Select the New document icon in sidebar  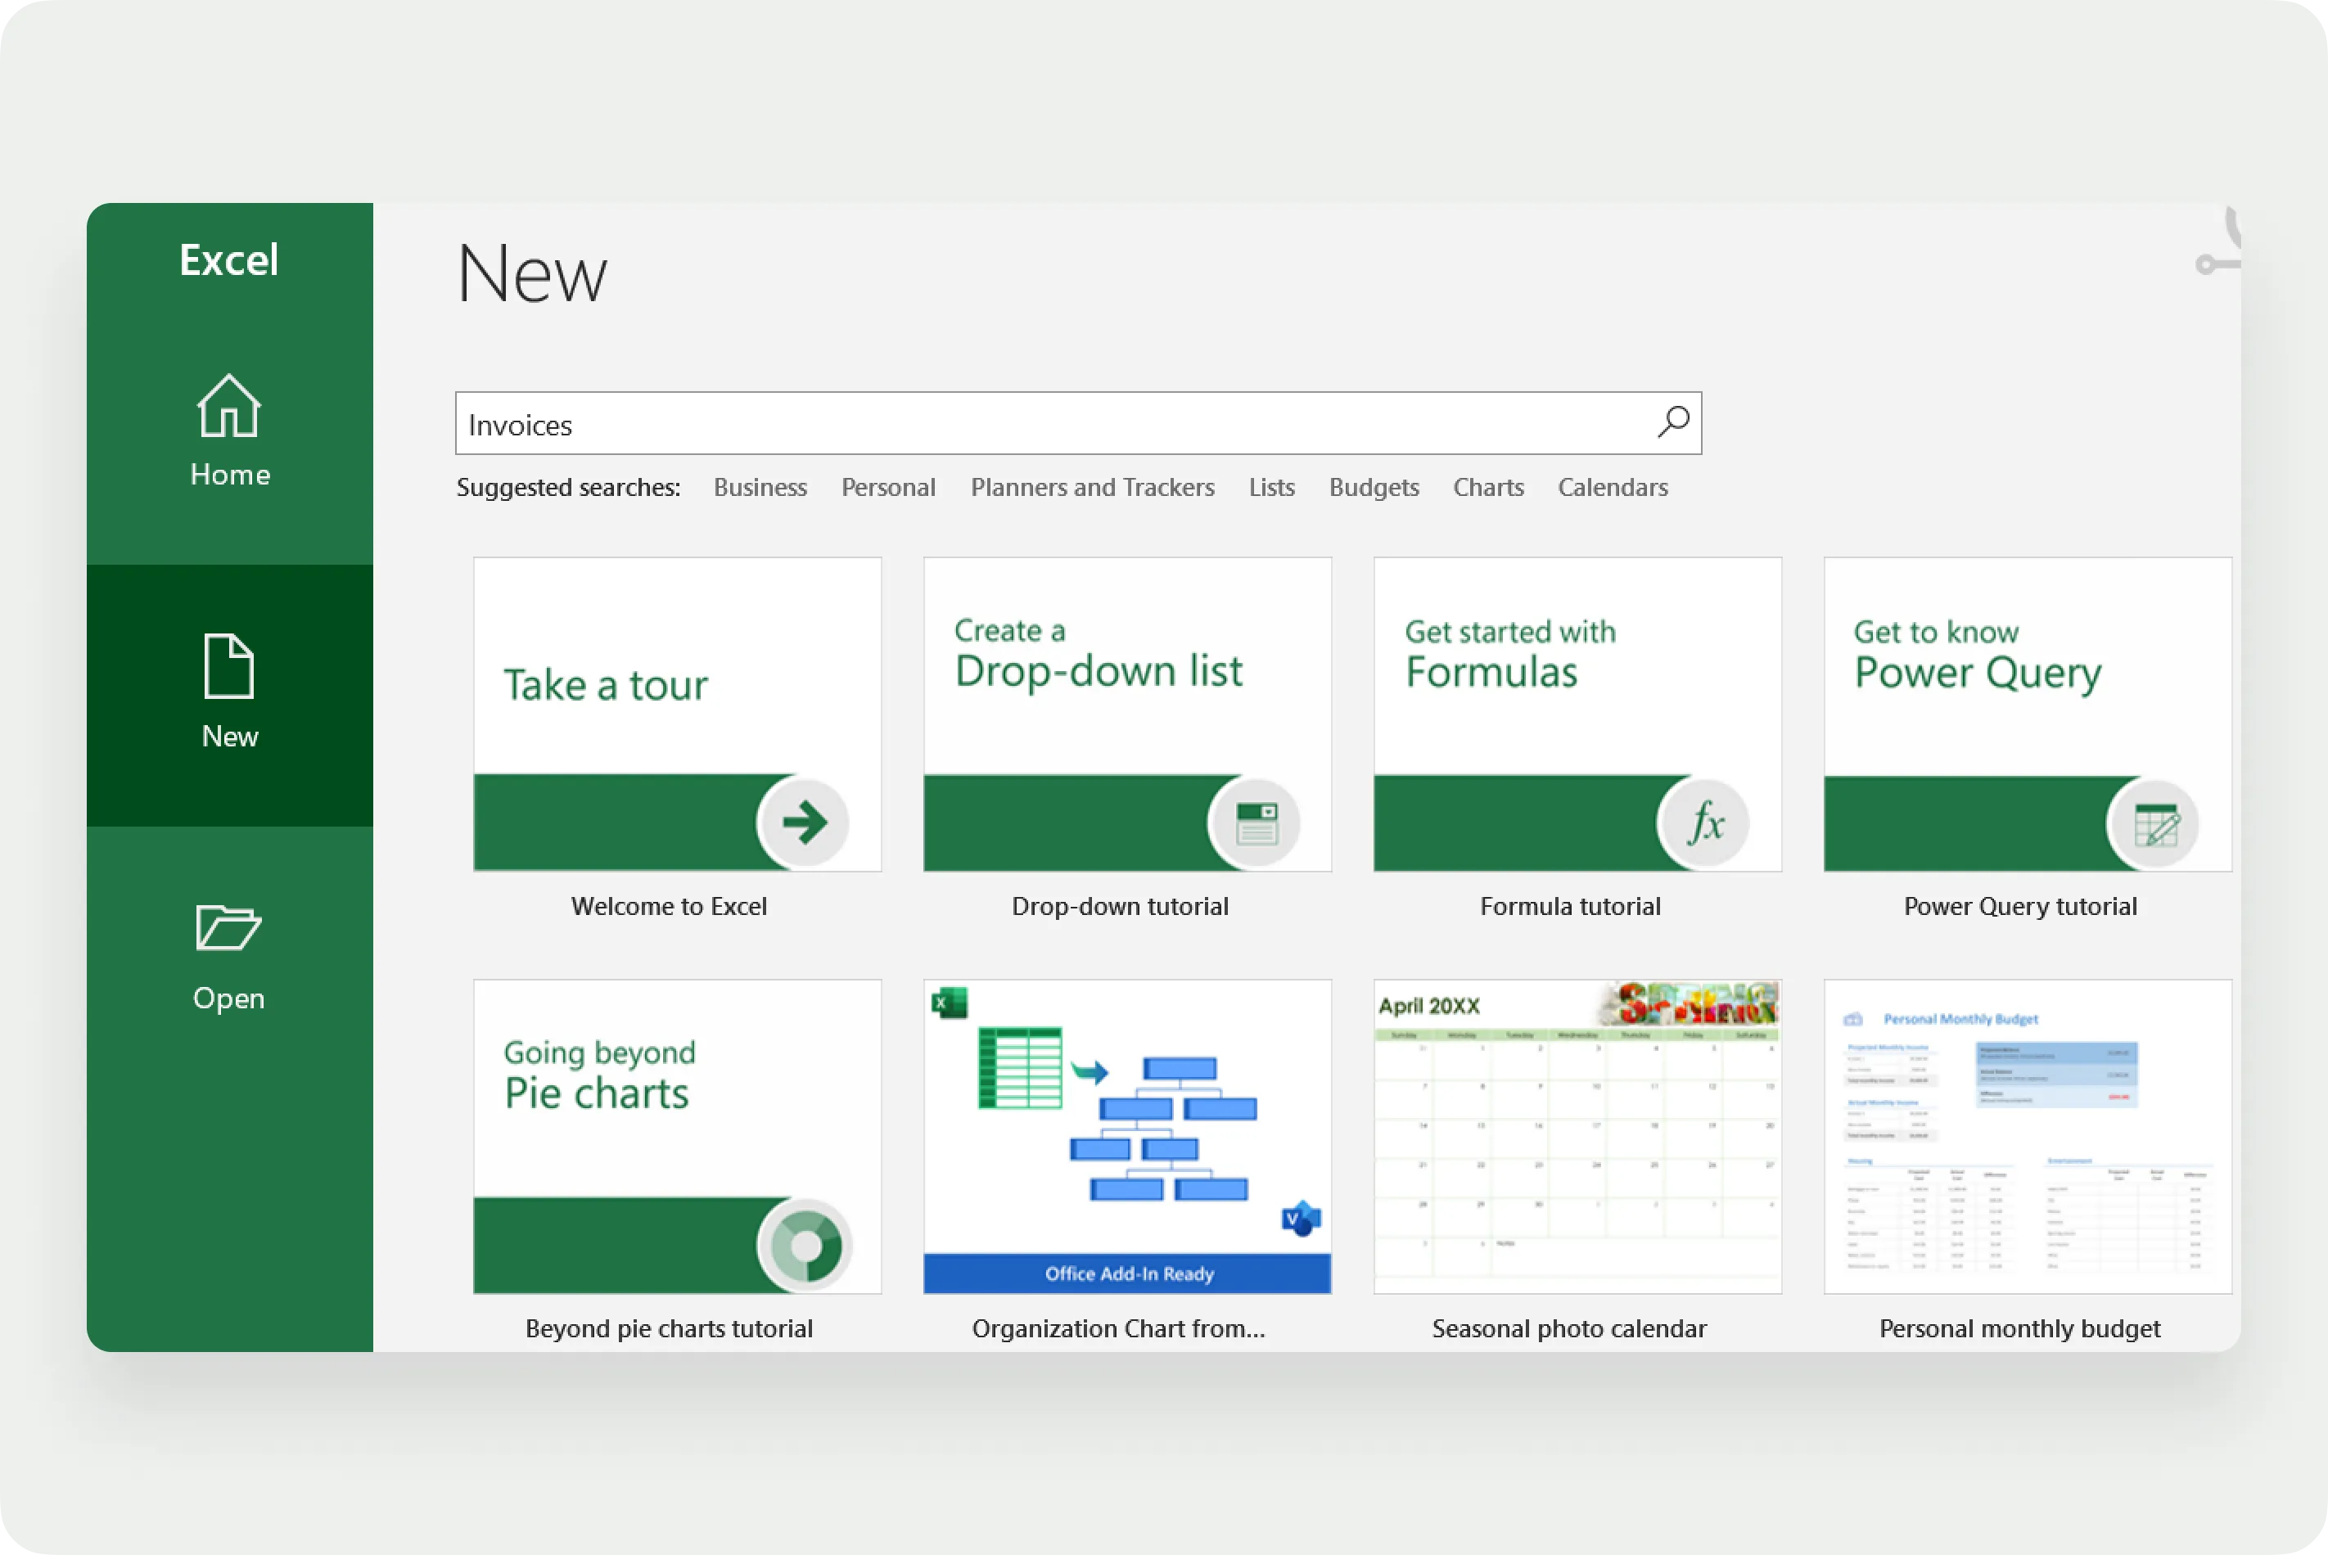229,665
